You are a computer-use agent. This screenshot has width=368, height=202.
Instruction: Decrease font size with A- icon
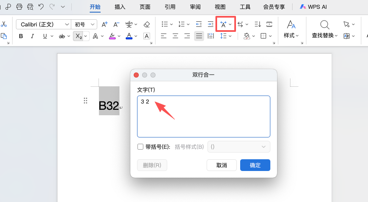[117, 24]
